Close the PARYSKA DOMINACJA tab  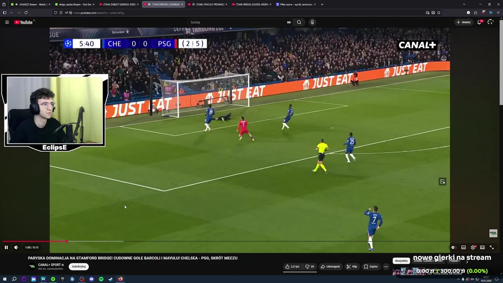pyautogui.click(x=182, y=4)
